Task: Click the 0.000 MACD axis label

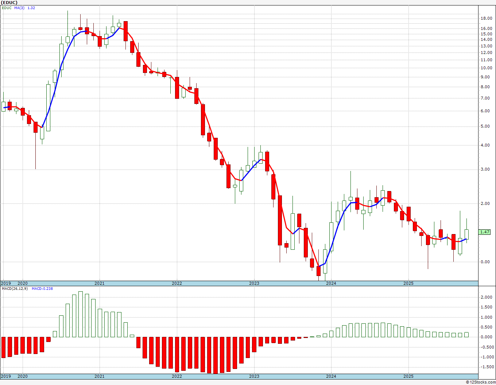Action: pyautogui.click(x=487, y=337)
